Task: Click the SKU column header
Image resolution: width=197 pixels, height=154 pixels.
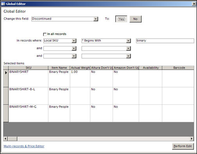Action: [x=29, y=68]
